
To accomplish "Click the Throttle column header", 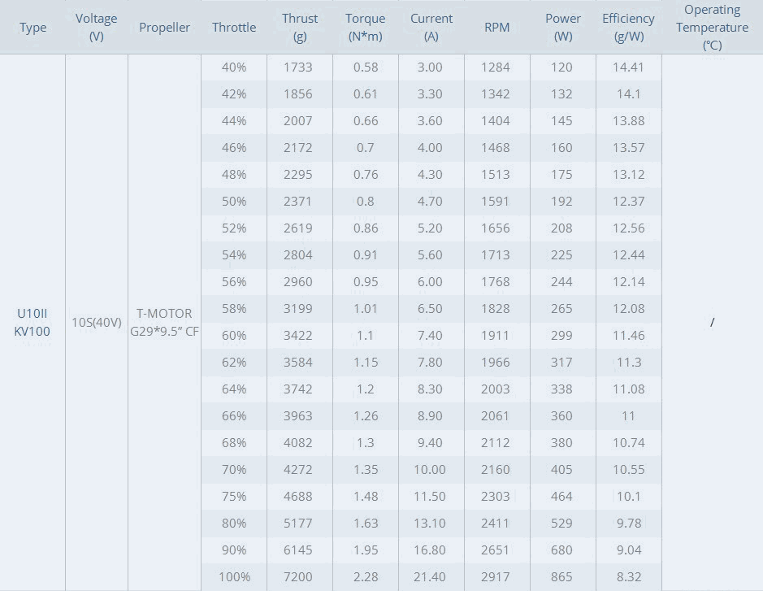I will [x=234, y=28].
